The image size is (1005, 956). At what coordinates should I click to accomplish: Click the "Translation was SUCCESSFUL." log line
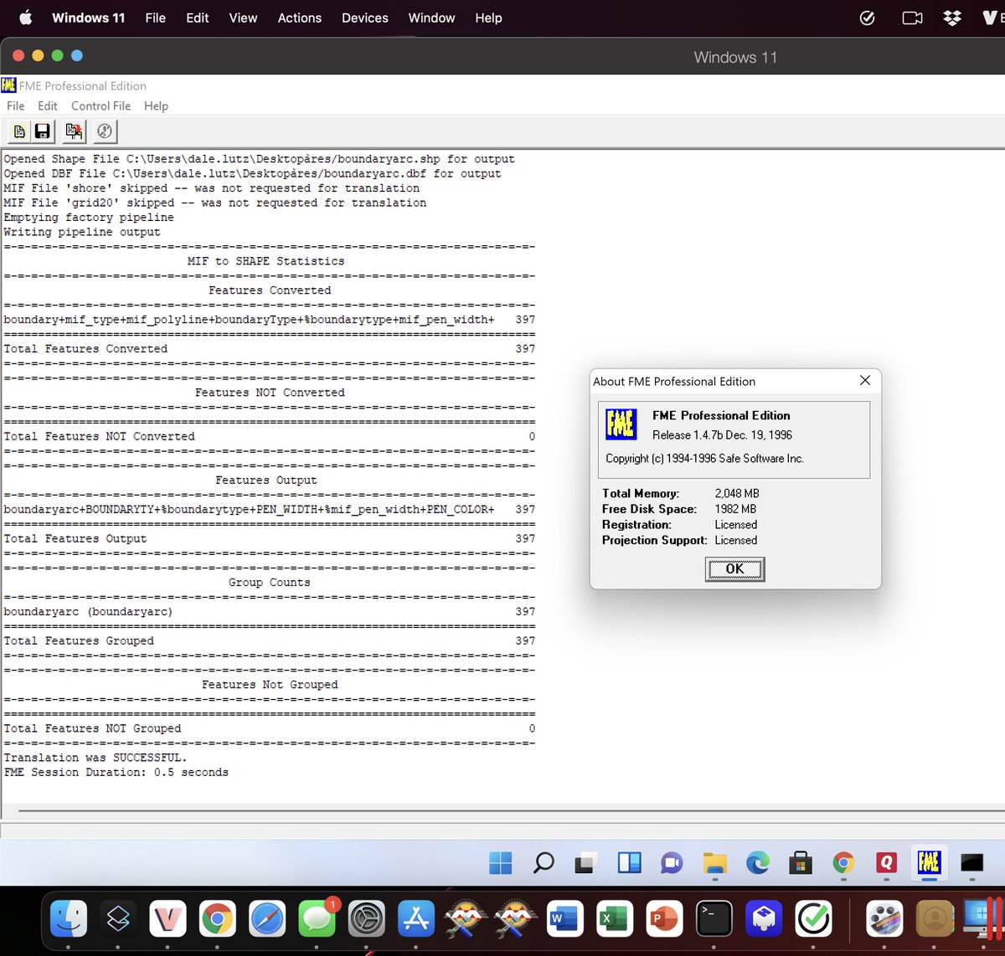point(95,758)
